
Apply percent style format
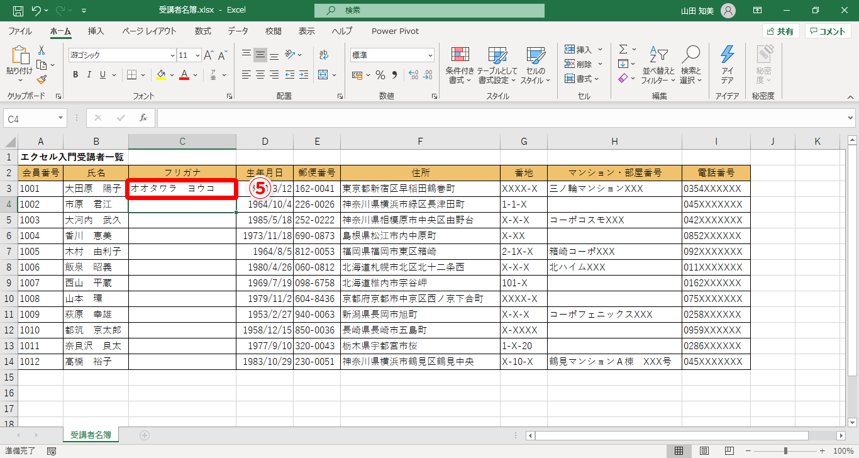(380, 75)
